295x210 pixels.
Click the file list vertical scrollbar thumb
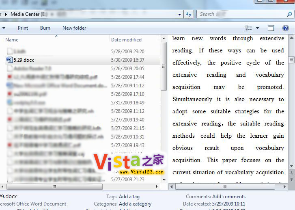pos(164,66)
